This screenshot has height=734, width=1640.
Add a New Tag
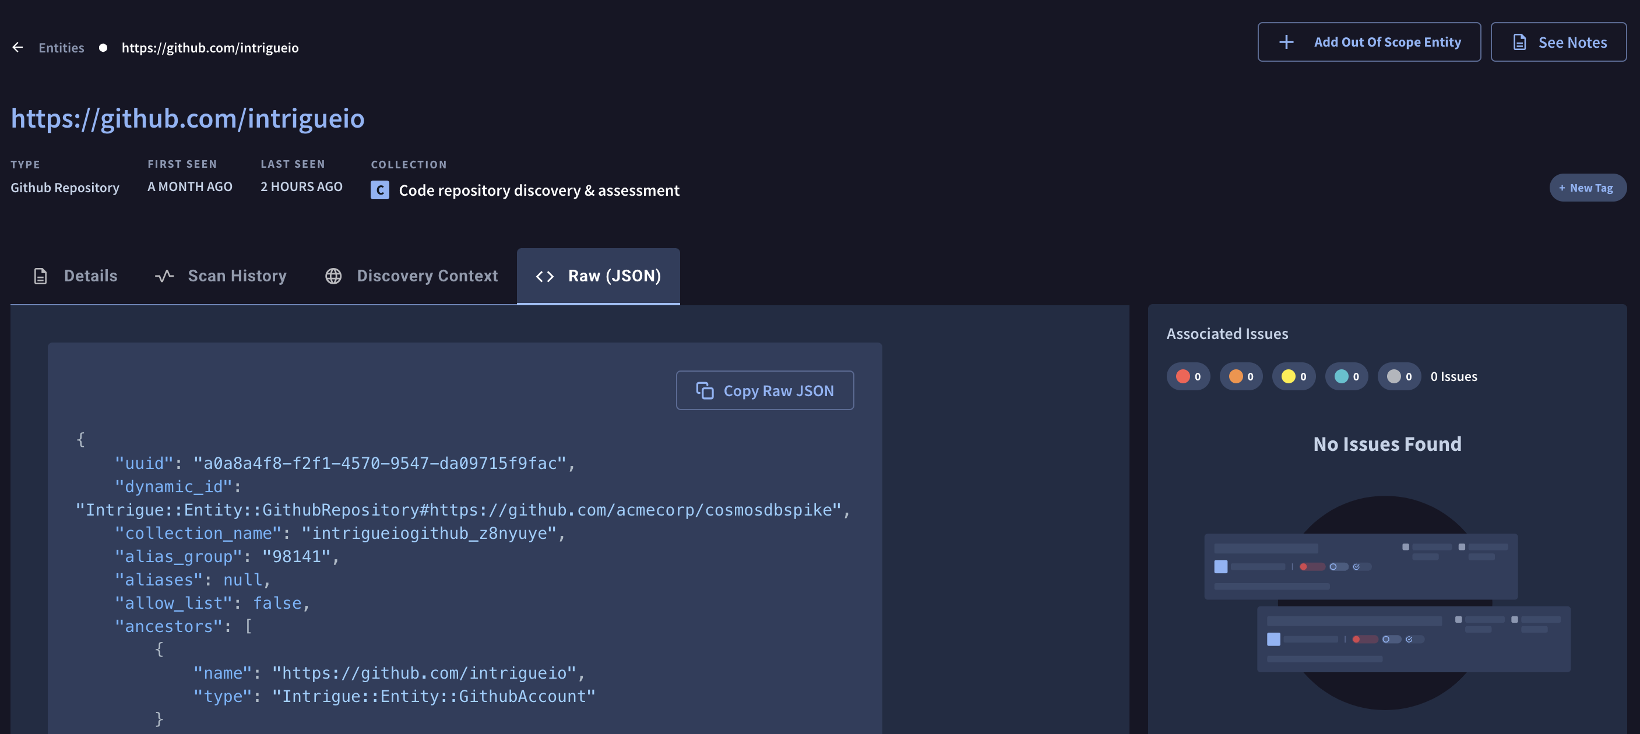[1588, 188]
